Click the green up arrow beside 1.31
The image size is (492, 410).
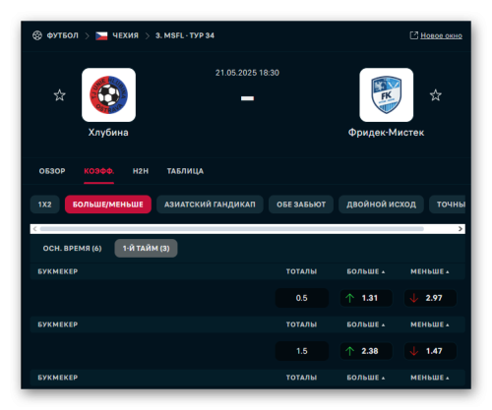pyautogui.click(x=350, y=298)
